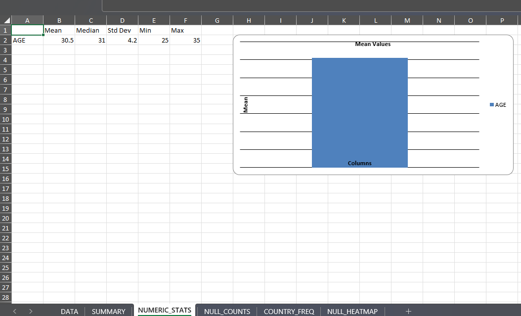521x316 pixels.
Task: Select the NUMERIC_STATS sheet tab
Action: click(x=165, y=311)
